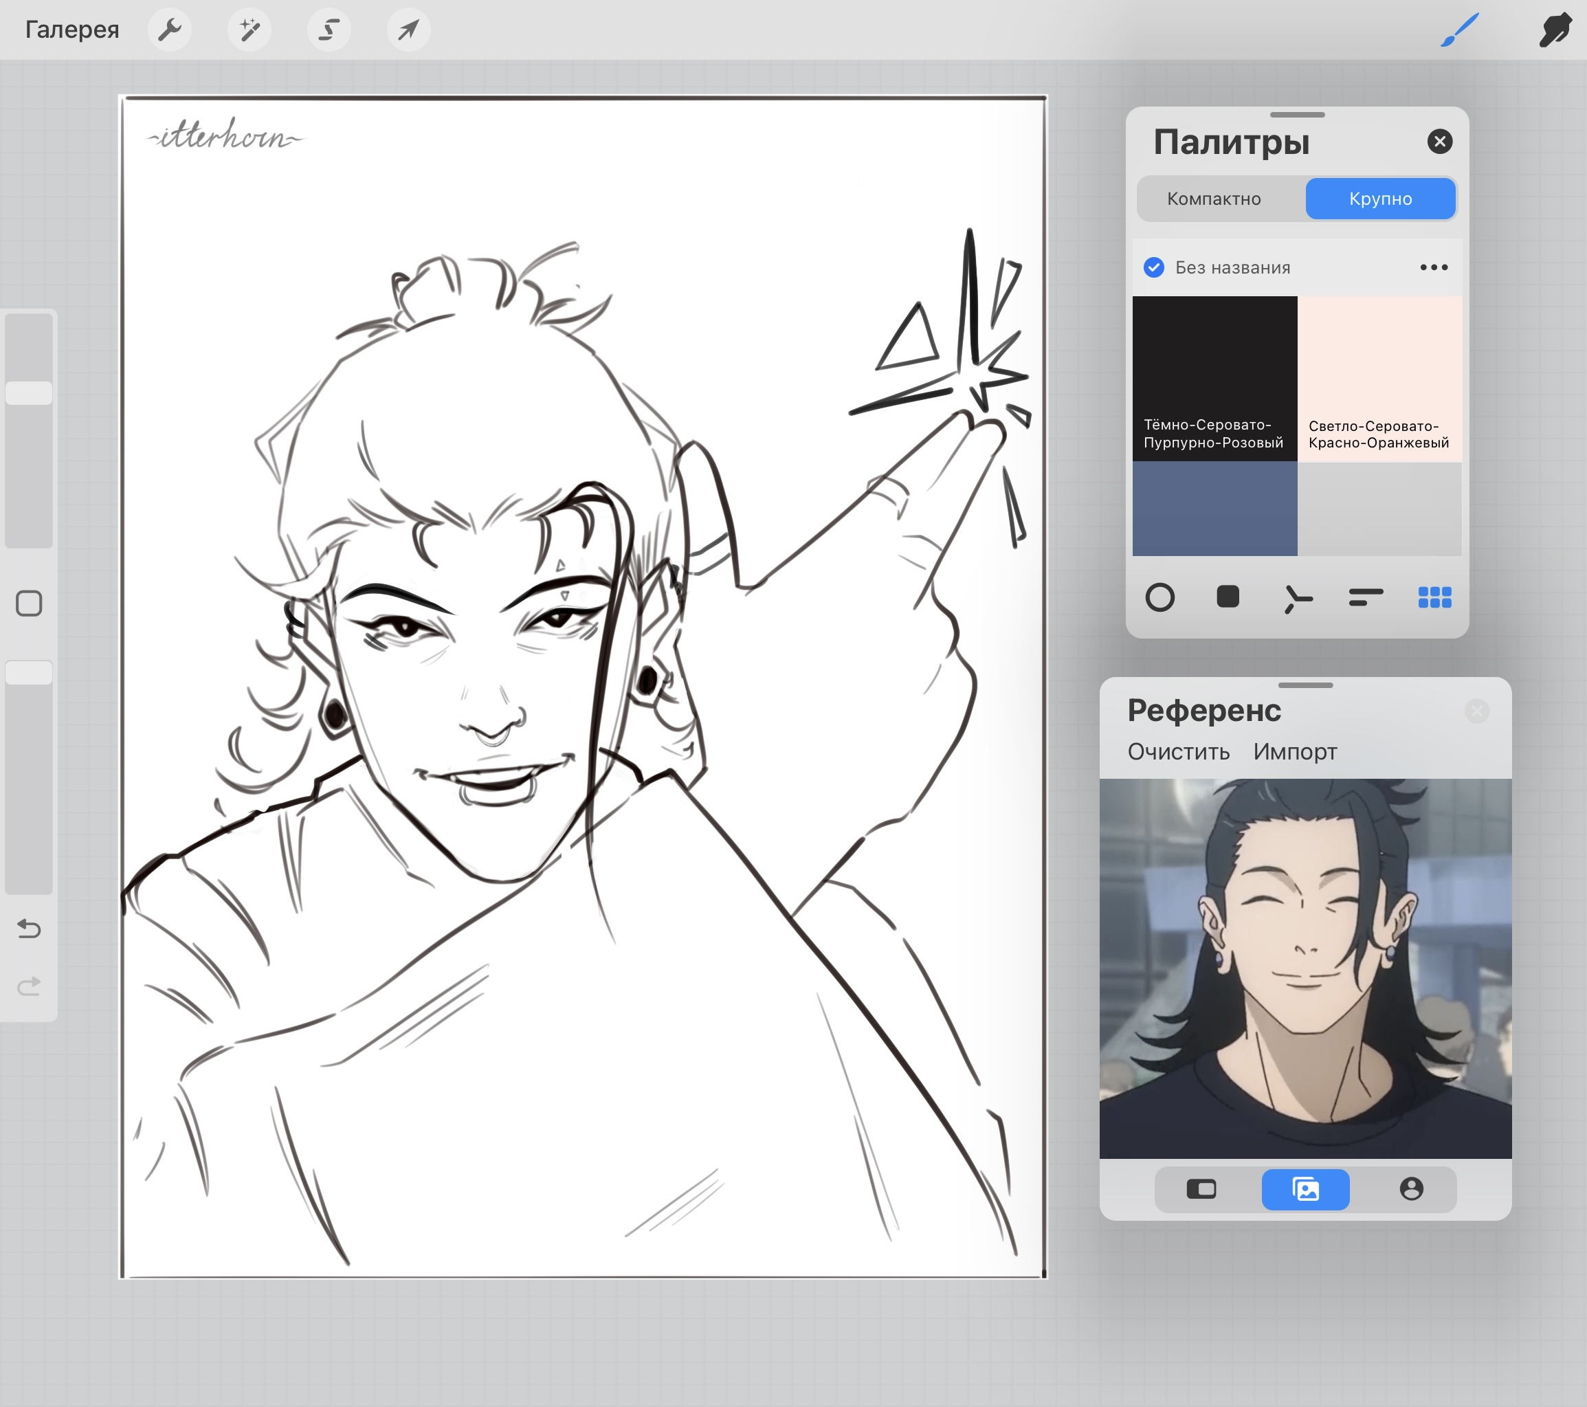This screenshot has height=1407, width=1587.
Task: Click the brush opacity slider handle
Action: pos(29,672)
